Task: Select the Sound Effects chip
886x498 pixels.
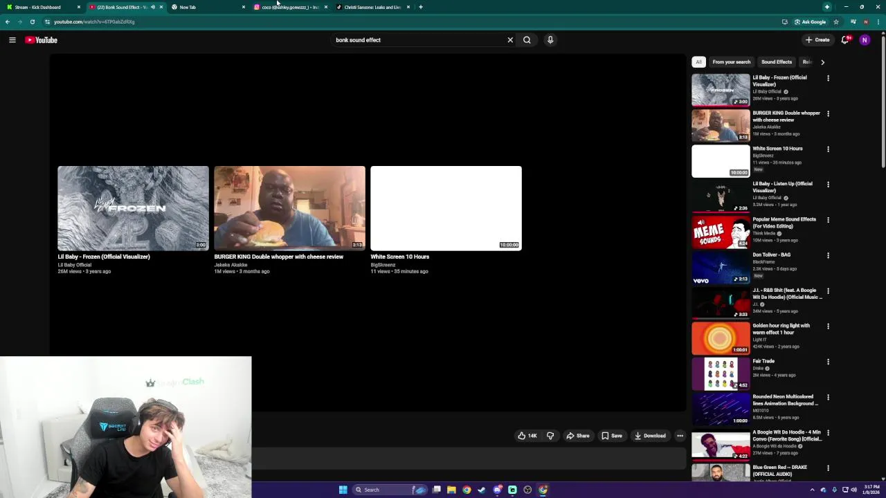Action: pos(776,62)
